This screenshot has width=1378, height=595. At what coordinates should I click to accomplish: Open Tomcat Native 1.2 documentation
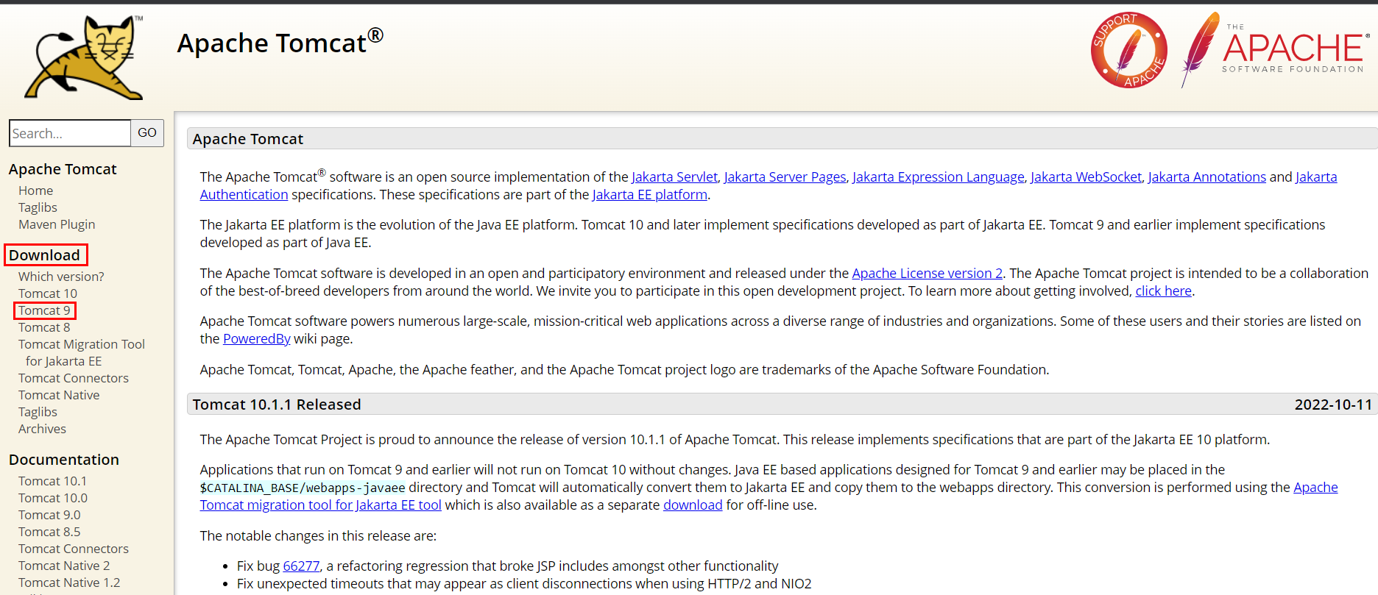click(69, 582)
